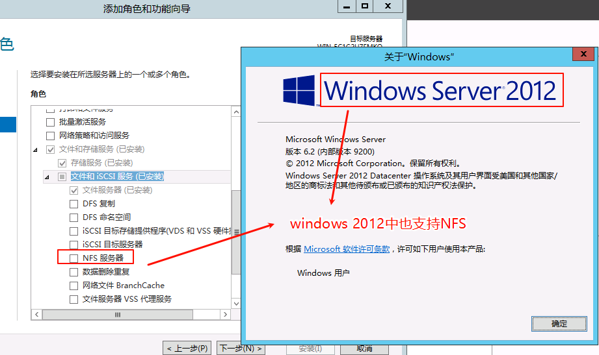599x355 pixels.
Task: Click the horizontal scrollbar left arrow
Action: pyautogui.click(x=36, y=315)
